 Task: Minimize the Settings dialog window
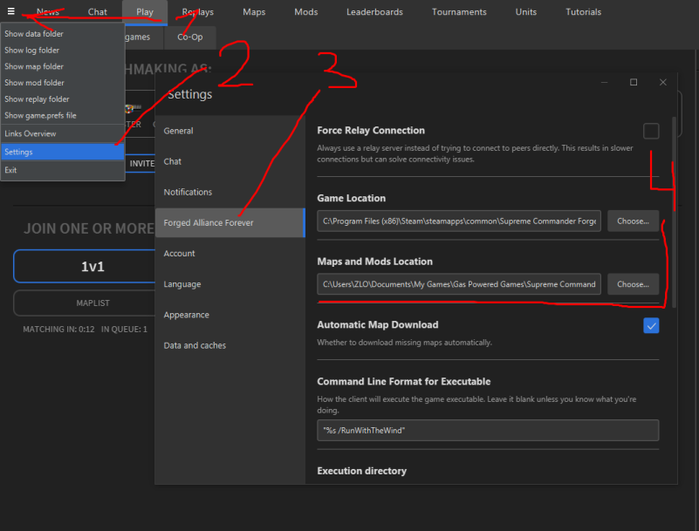point(605,83)
